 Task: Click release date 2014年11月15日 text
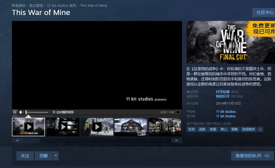[228, 104]
